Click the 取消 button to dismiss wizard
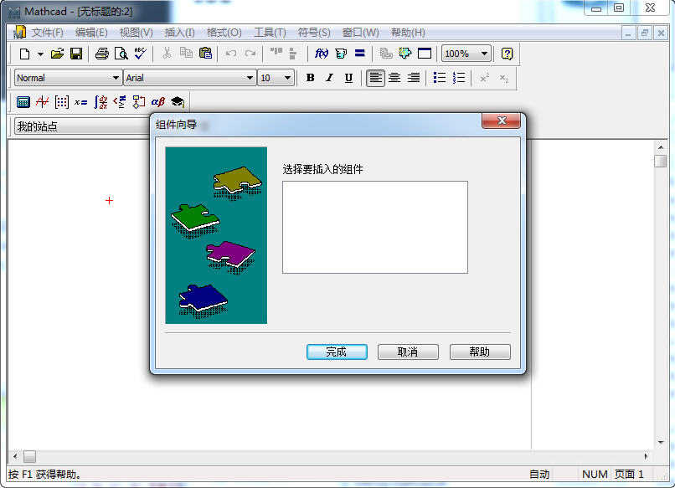The image size is (675, 488). click(408, 352)
